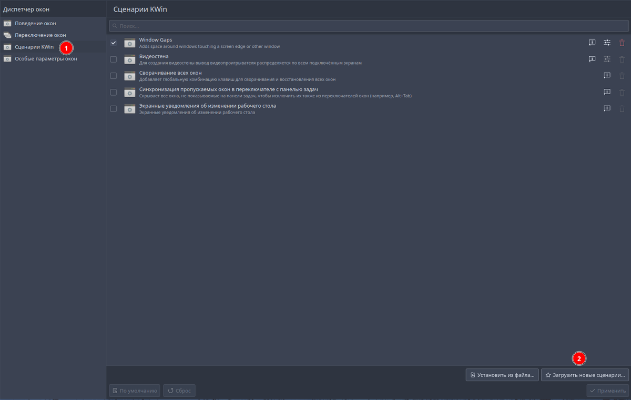Show info about Window Gaps script
The width and height of the screenshot is (631, 400).
592,43
